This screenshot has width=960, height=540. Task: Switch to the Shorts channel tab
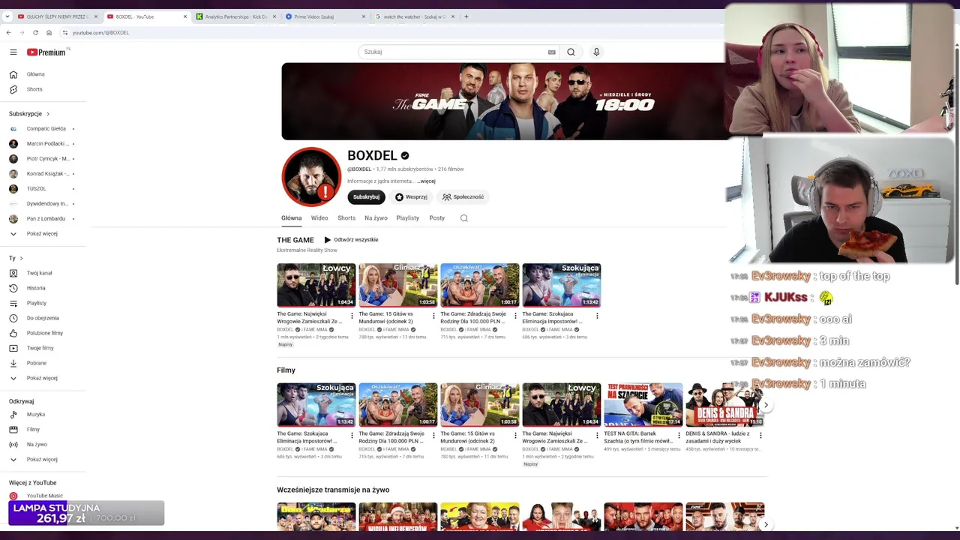click(346, 218)
